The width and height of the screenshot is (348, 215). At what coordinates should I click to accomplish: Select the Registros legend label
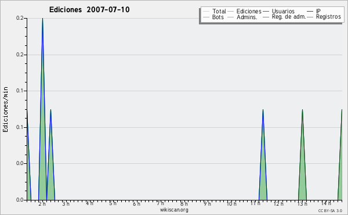[x=328, y=17]
